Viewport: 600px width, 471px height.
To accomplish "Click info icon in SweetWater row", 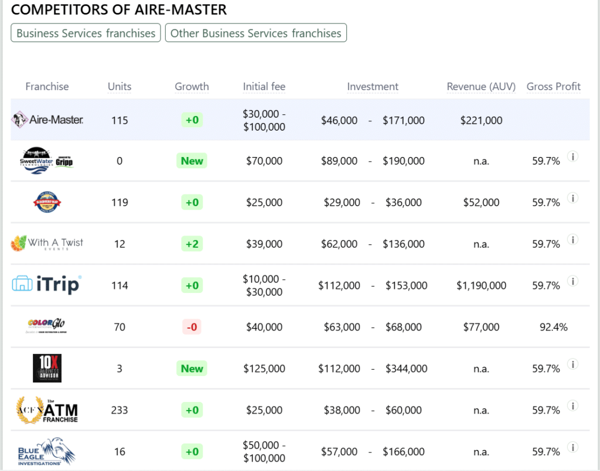I will coord(573,156).
